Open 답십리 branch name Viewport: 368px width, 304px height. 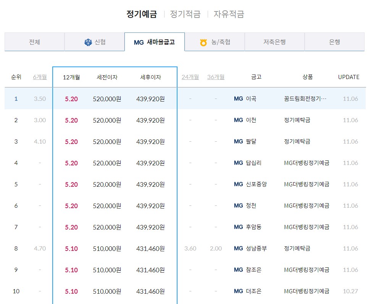(x=253, y=163)
